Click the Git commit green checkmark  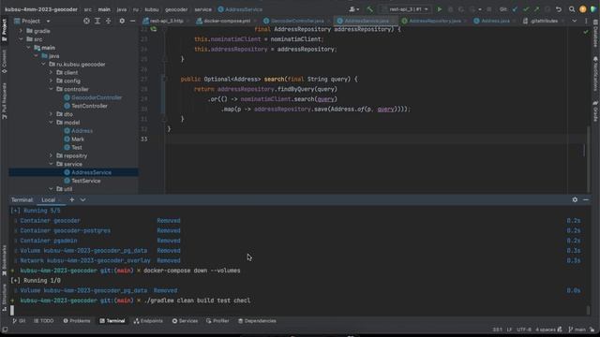pos(526,9)
